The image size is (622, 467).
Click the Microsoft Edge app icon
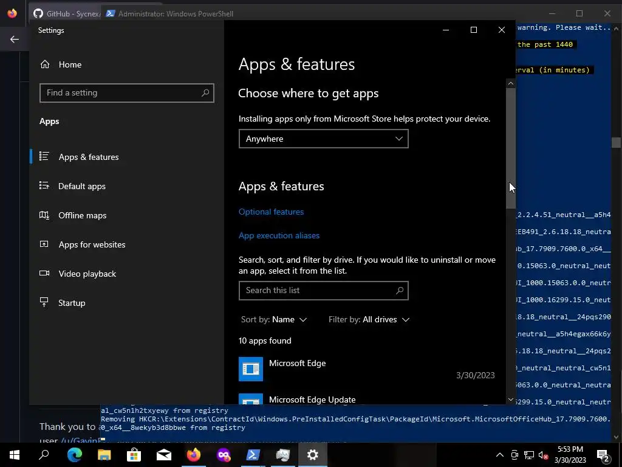(x=251, y=369)
